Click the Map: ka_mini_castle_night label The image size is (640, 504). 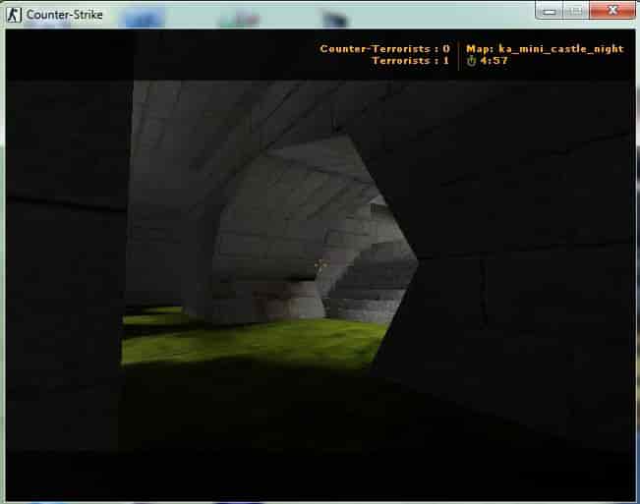[545, 49]
